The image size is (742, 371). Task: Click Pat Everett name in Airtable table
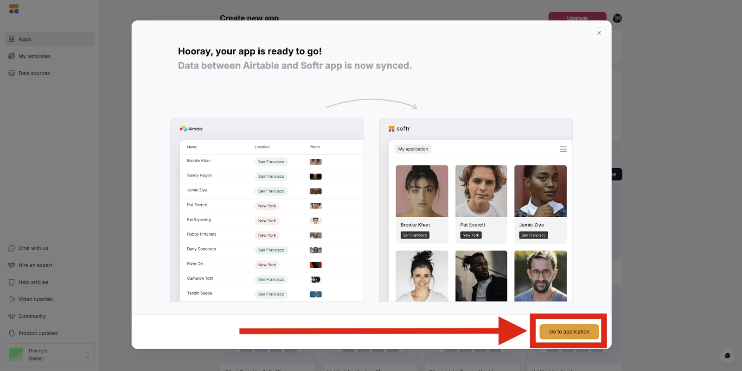198,205
